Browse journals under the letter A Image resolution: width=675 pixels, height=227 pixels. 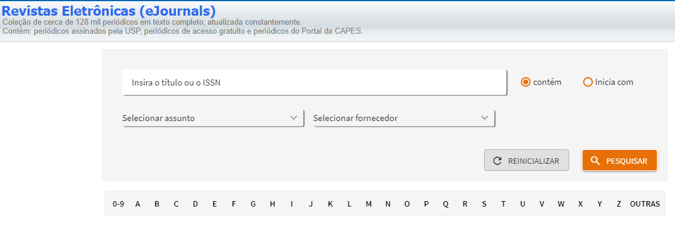tap(138, 204)
